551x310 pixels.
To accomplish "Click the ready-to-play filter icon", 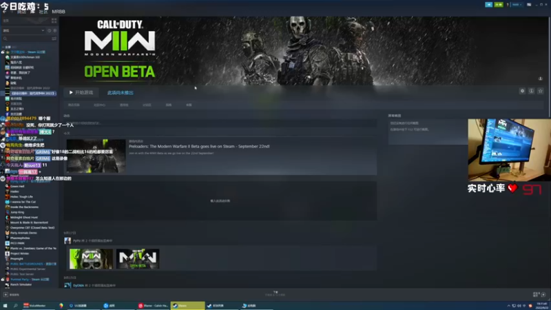I will [x=55, y=30].
